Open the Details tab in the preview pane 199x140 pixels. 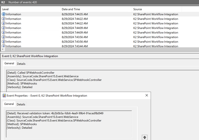tap(21, 64)
